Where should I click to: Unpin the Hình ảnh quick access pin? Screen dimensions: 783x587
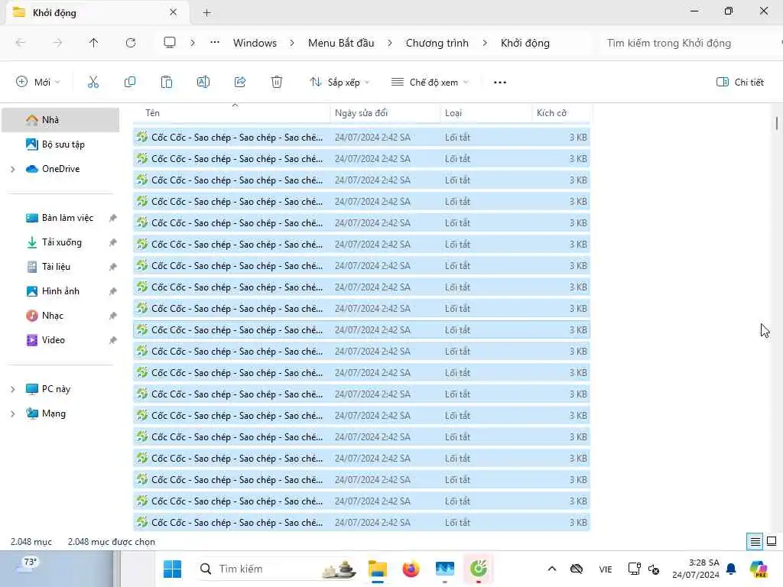113,291
